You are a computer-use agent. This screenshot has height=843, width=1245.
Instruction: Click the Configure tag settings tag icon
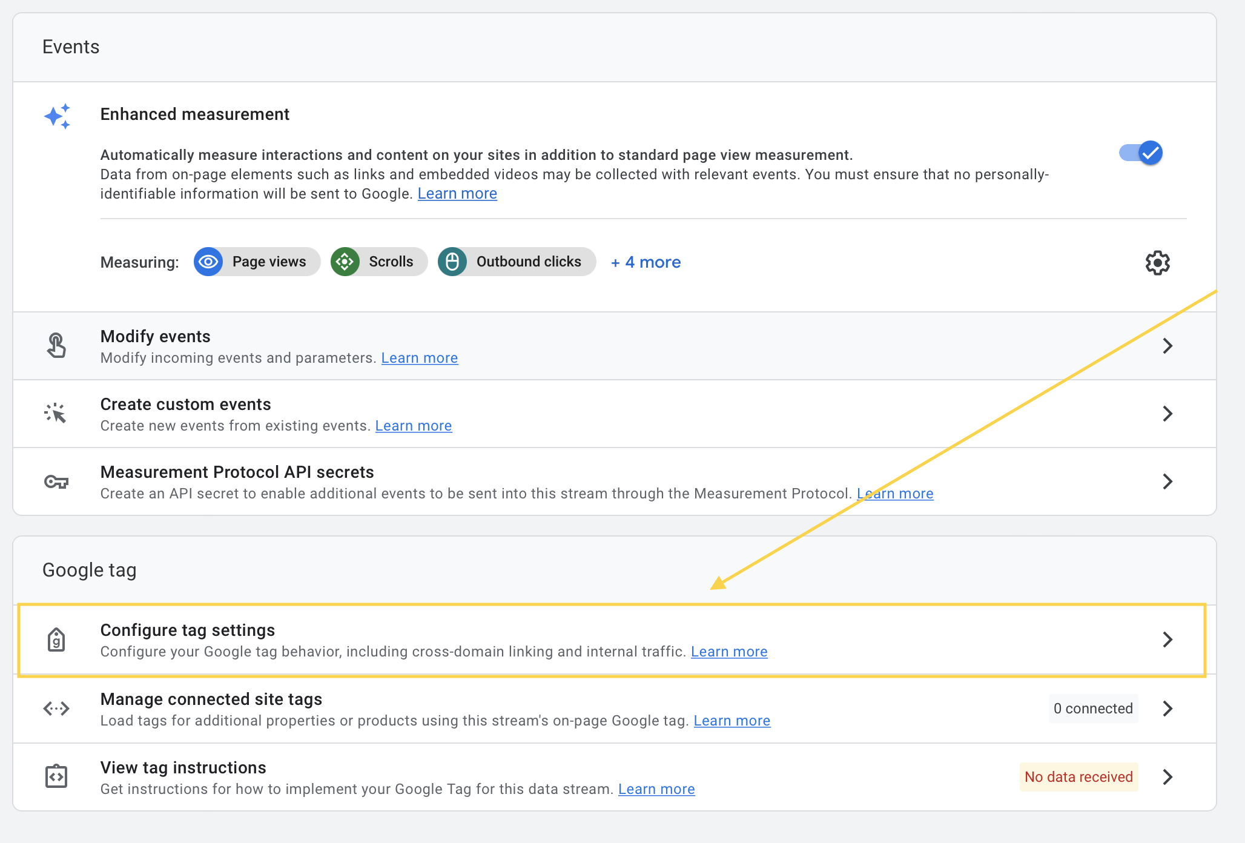click(56, 640)
